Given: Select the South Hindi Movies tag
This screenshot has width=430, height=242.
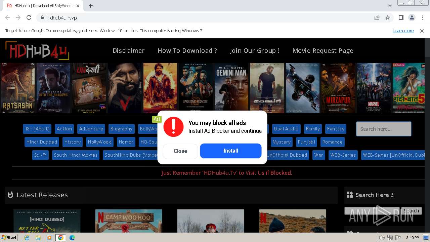Looking at the screenshot, I should tap(76, 155).
